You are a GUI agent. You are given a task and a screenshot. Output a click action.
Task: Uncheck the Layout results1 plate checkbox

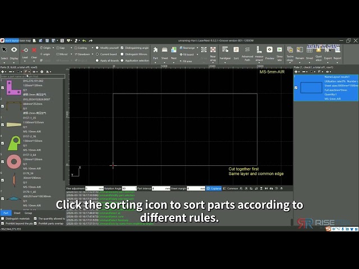[296, 88]
